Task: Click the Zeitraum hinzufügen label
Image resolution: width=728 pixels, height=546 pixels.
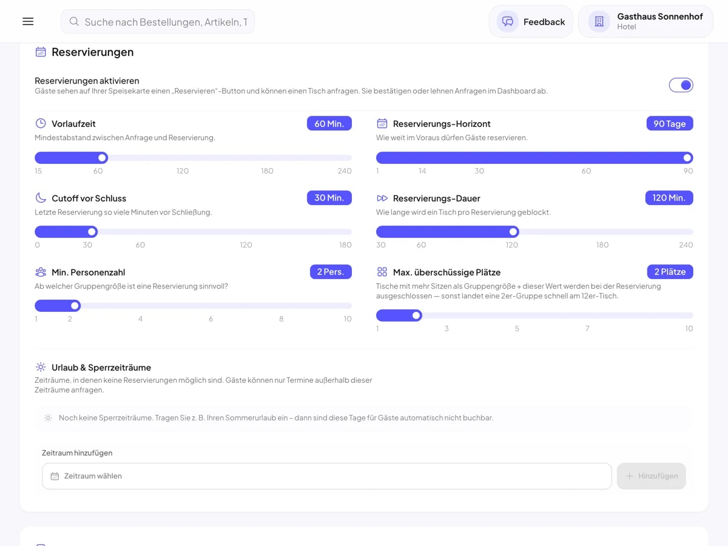Action: coord(77,453)
